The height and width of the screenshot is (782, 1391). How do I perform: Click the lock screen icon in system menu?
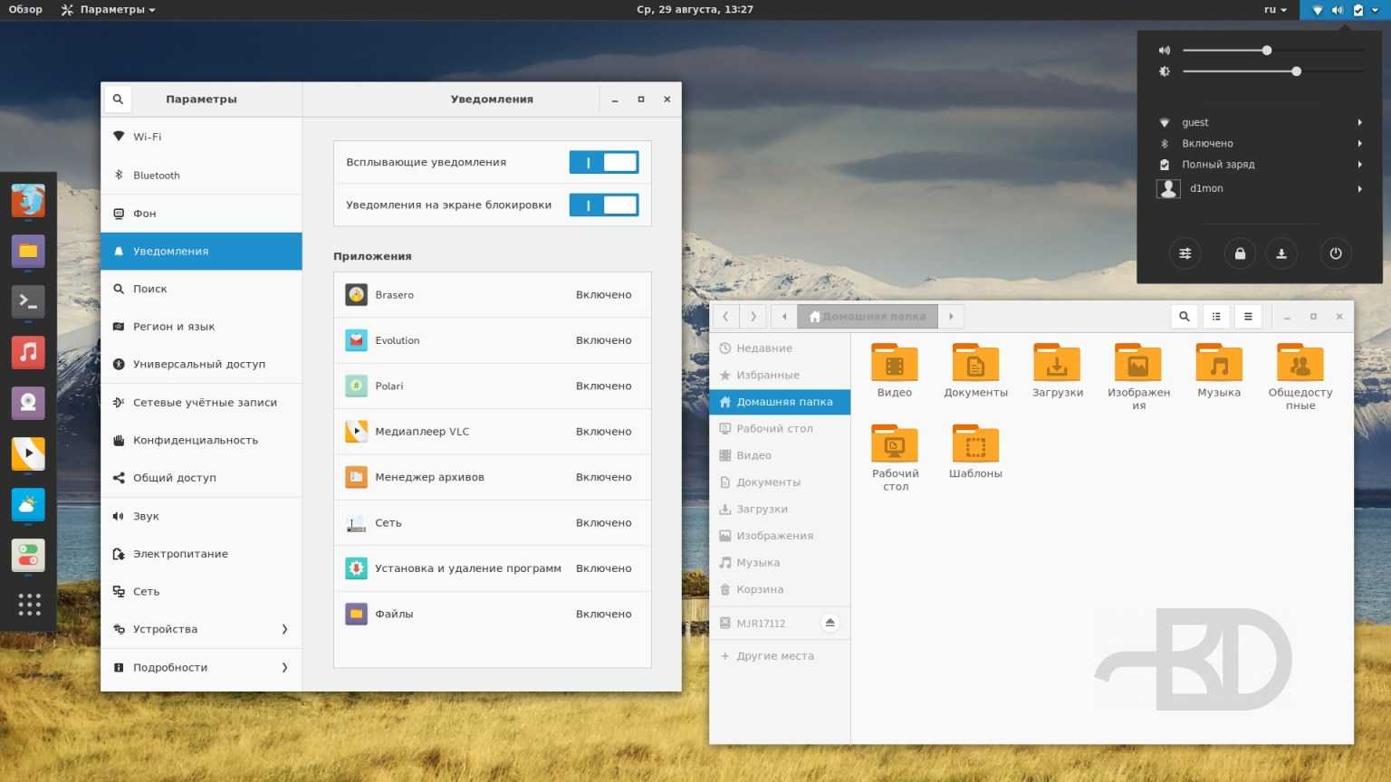1240,253
